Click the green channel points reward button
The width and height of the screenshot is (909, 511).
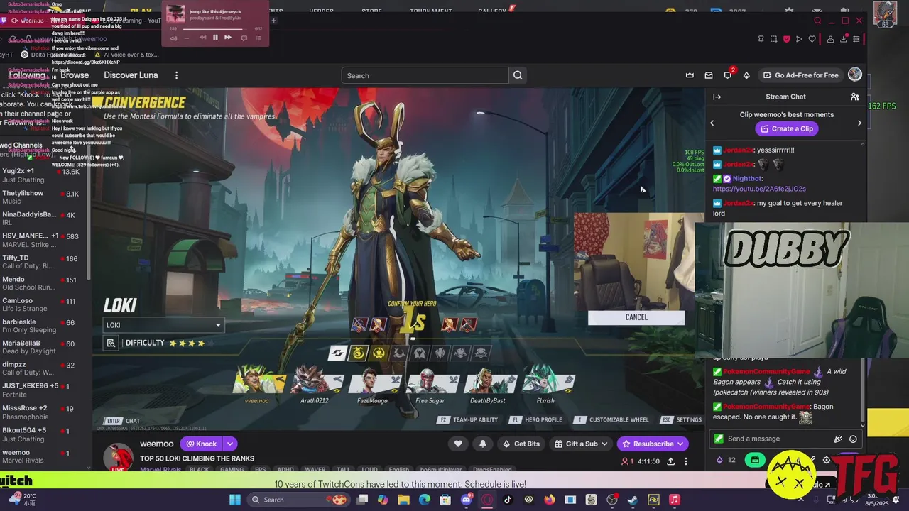pyautogui.click(x=755, y=460)
